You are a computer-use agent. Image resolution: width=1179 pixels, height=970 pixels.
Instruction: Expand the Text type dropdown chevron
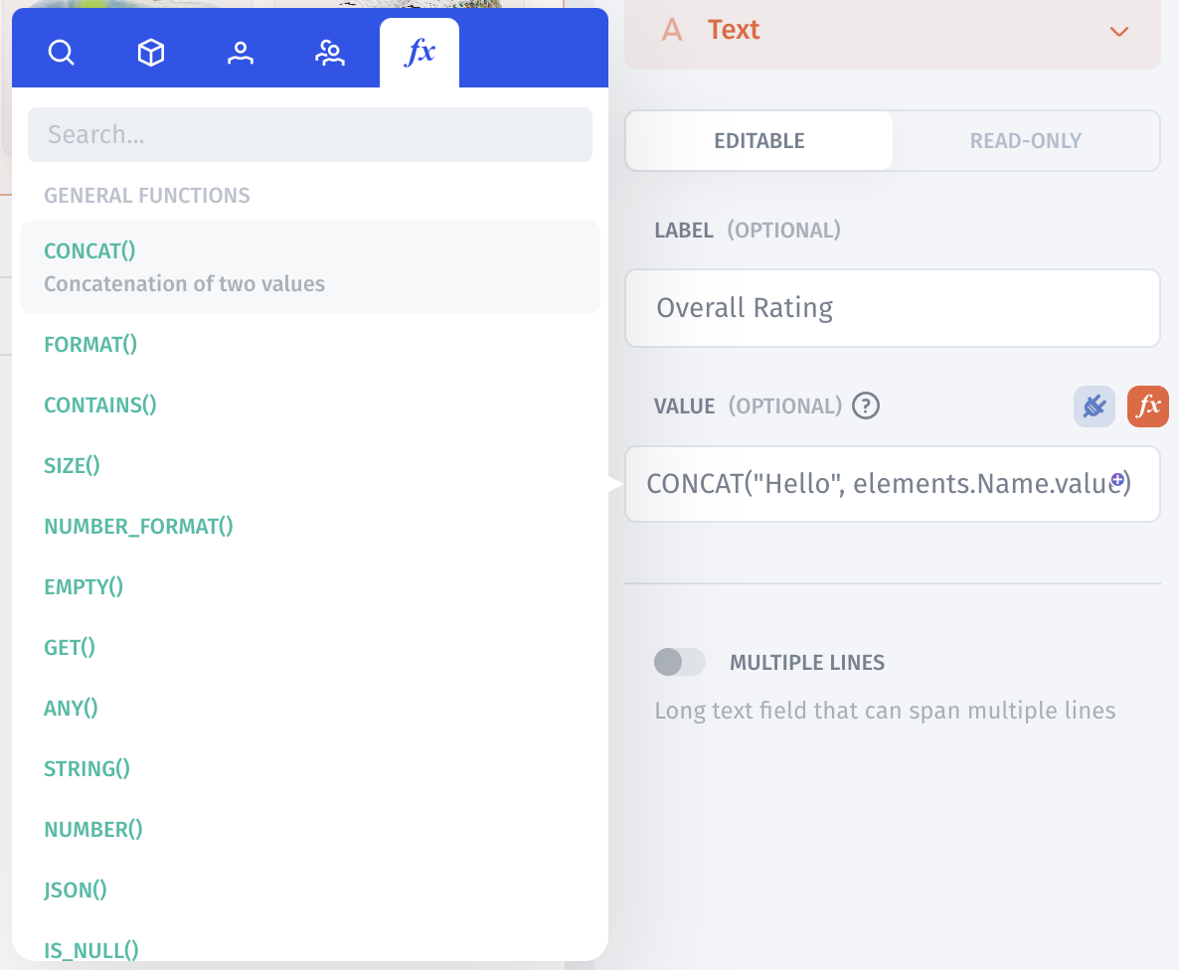pyautogui.click(x=1119, y=32)
